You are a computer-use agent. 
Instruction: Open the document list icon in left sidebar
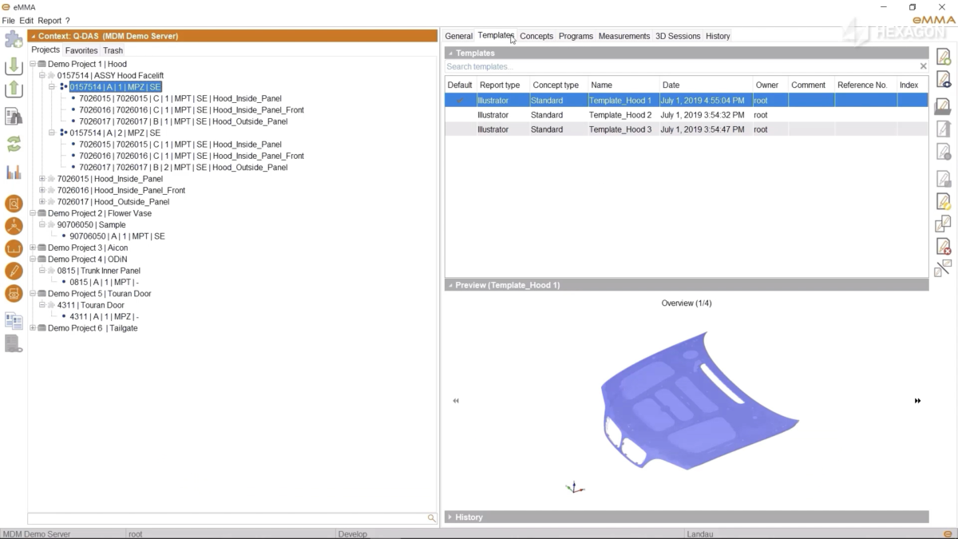(14, 320)
